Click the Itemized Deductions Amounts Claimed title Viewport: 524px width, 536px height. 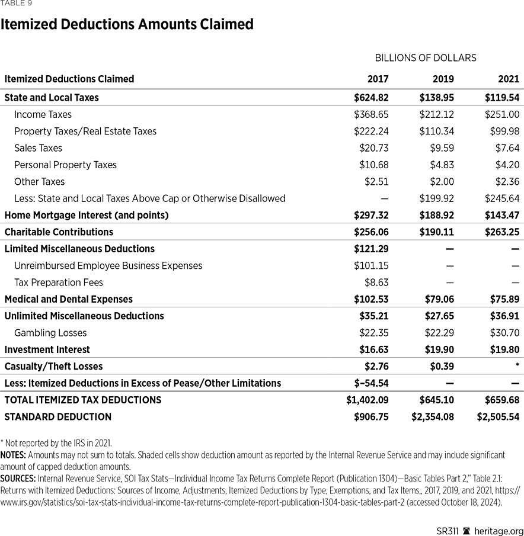tap(127, 24)
